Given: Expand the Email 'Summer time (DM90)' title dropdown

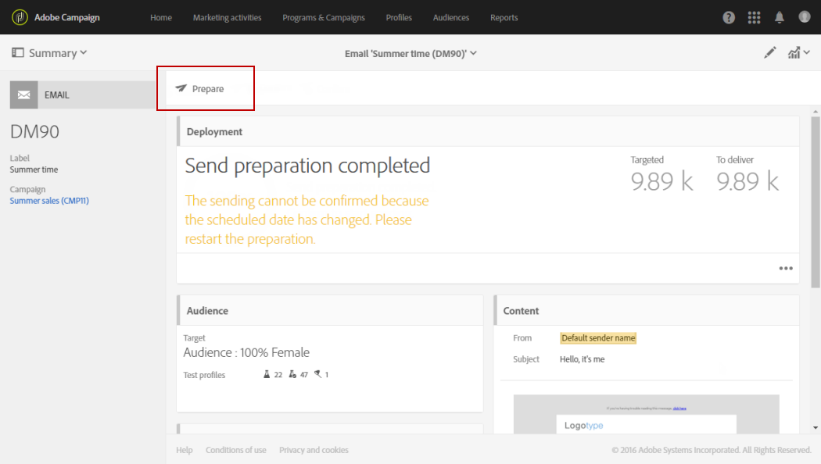Looking at the screenshot, I should [410, 53].
